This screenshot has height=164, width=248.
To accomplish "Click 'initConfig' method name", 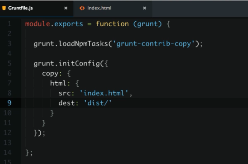I will tap(79, 64).
